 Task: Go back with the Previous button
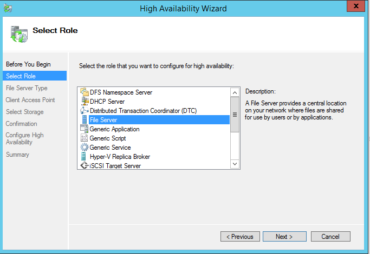point(239,237)
